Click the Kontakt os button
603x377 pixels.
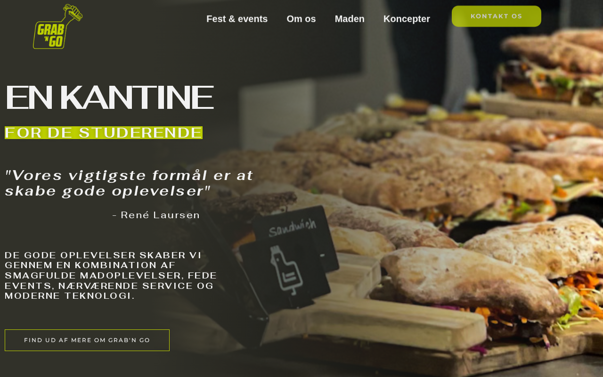[x=497, y=16]
